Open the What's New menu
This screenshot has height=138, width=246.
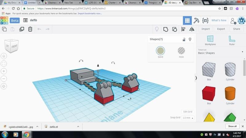219,20
